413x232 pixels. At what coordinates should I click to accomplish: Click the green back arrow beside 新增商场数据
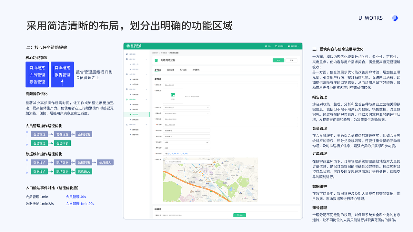[156, 60]
